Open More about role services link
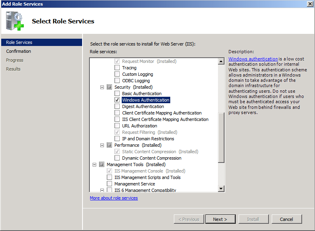 coord(114,198)
